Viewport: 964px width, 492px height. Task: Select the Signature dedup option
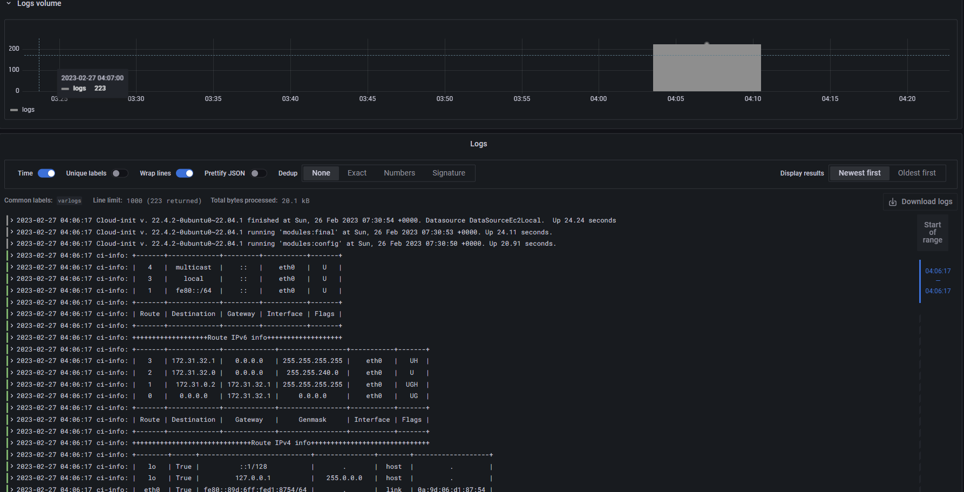coord(449,173)
